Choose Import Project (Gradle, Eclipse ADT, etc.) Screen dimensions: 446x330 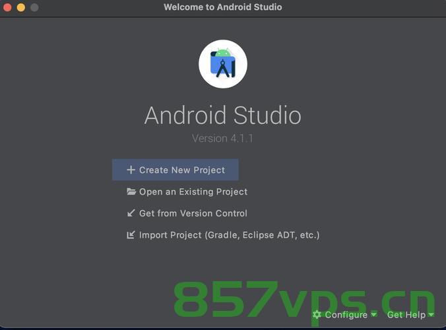click(223, 235)
